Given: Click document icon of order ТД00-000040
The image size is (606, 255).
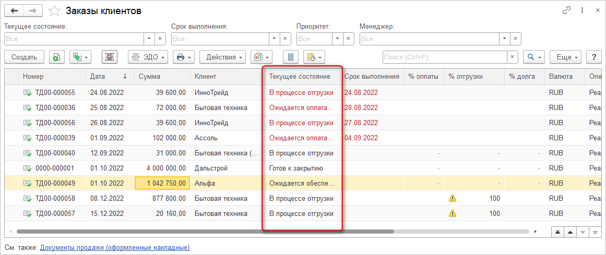Looking at the screenshot, I should click(28, 153).
